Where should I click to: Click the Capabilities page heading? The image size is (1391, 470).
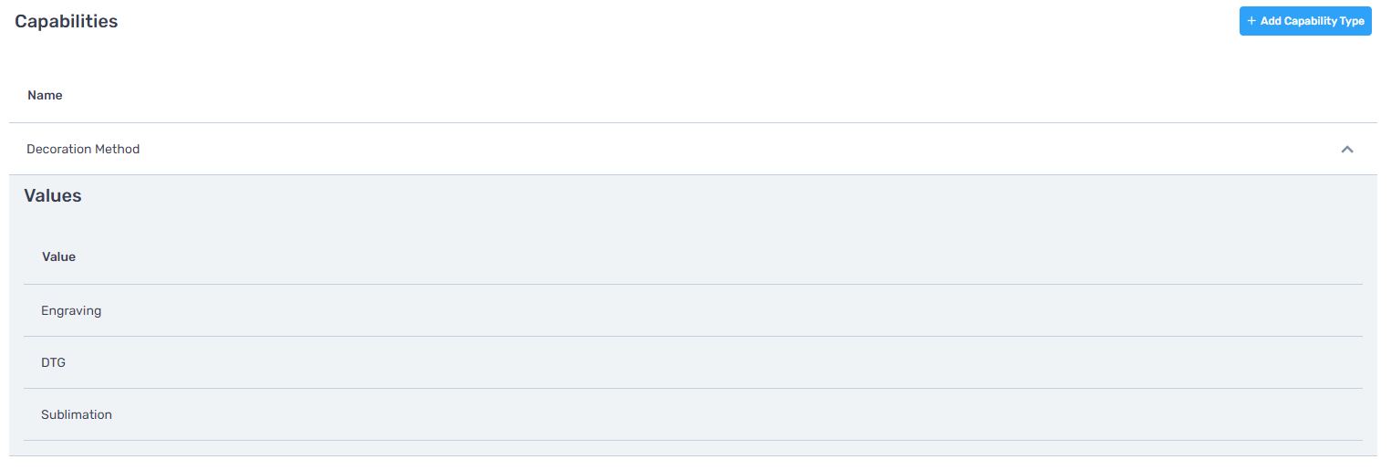point(66,21)
